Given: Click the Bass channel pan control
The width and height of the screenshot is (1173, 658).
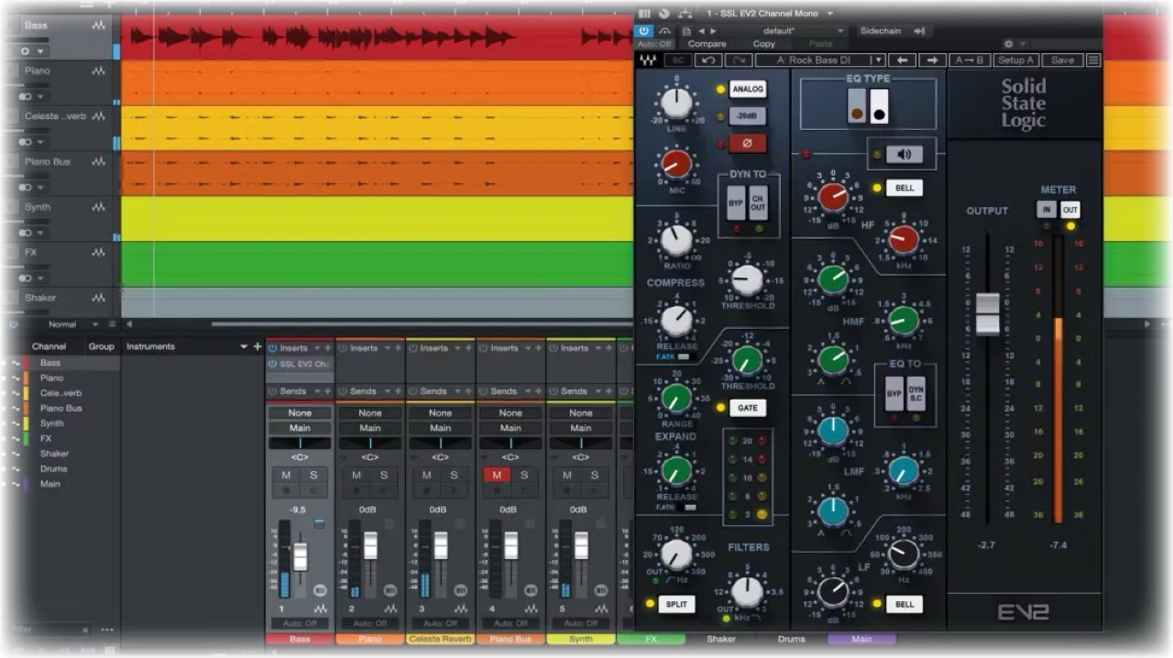Looking at the screenshot, I should (x=300, y=443).
